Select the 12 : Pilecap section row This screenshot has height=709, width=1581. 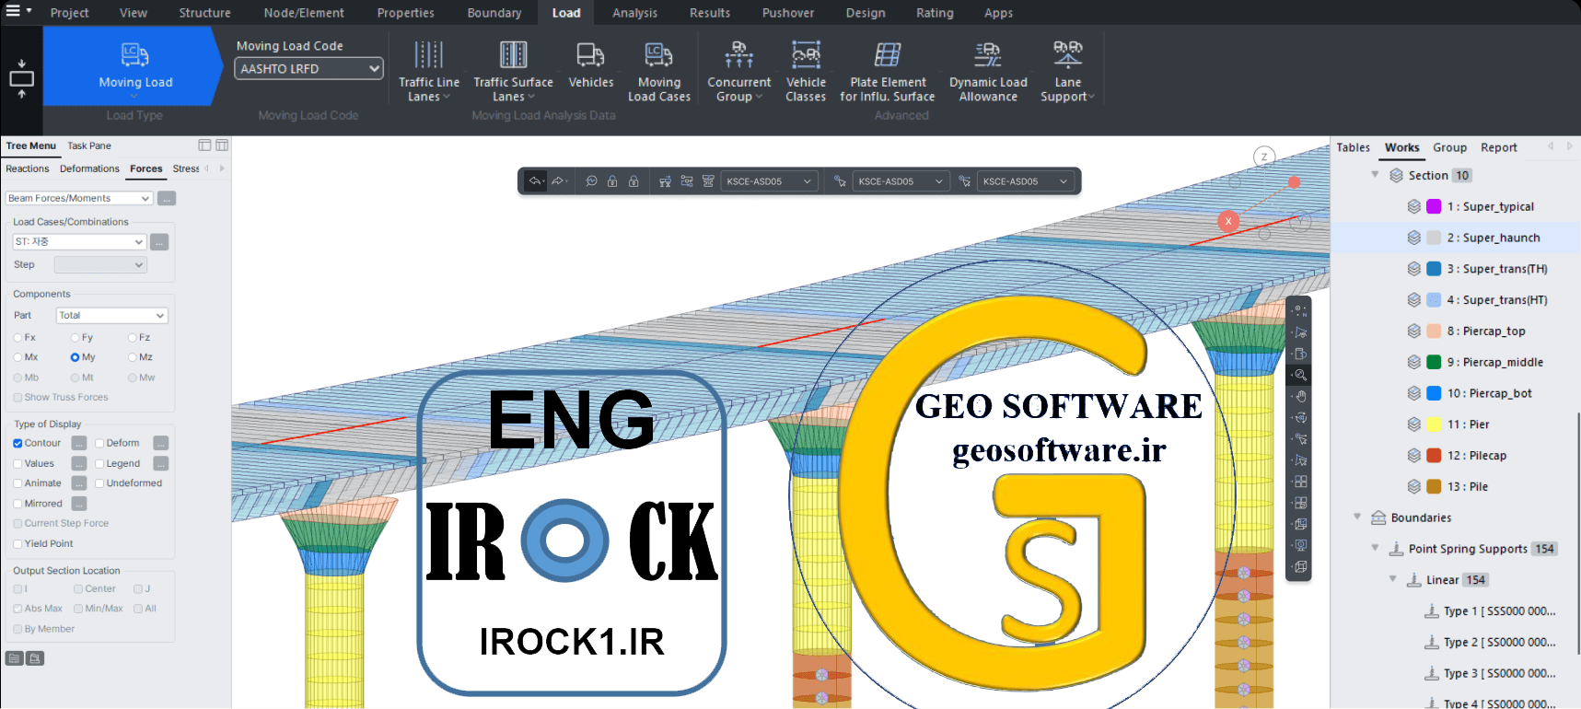pos(1457,456)
